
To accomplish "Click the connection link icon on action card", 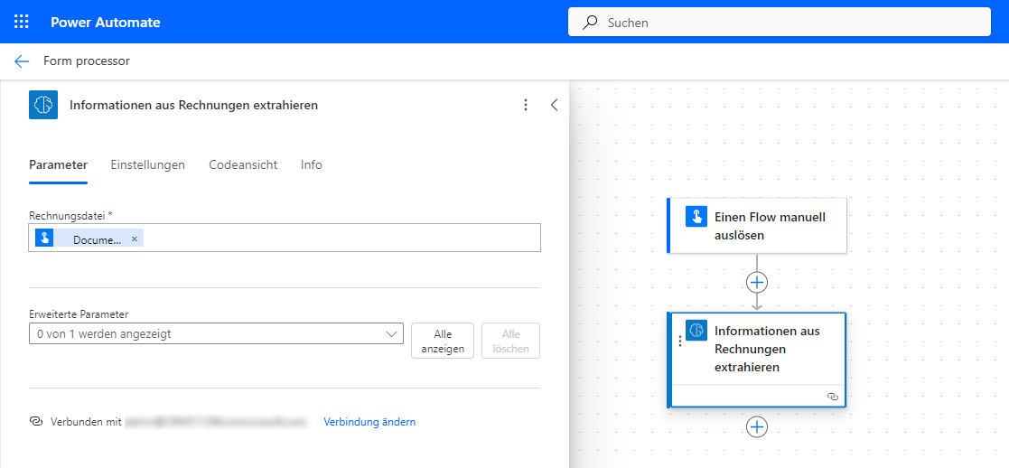I will click(833, 397).
